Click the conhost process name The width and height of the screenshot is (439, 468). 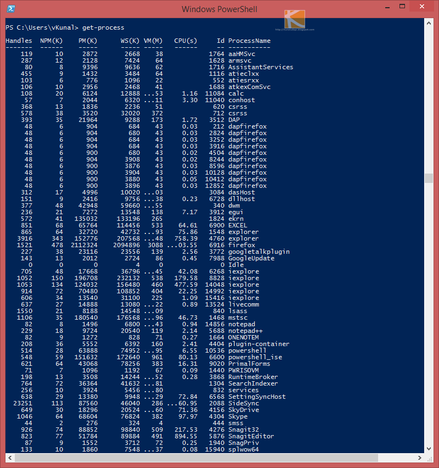click(241, 100)
